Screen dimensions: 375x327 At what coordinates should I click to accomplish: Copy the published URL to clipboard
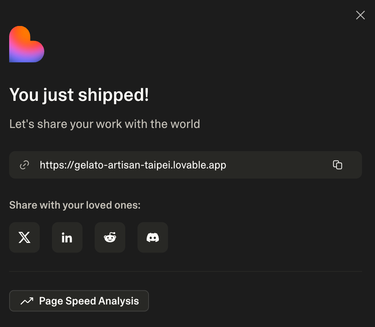tap(337, 165)
